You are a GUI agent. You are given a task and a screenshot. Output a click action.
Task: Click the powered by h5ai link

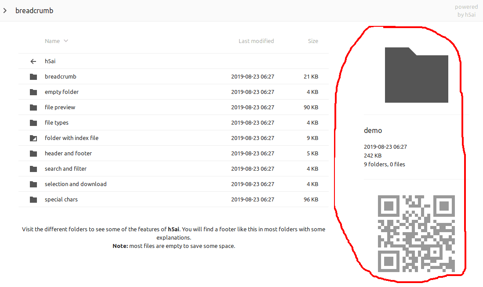(466, 11)
